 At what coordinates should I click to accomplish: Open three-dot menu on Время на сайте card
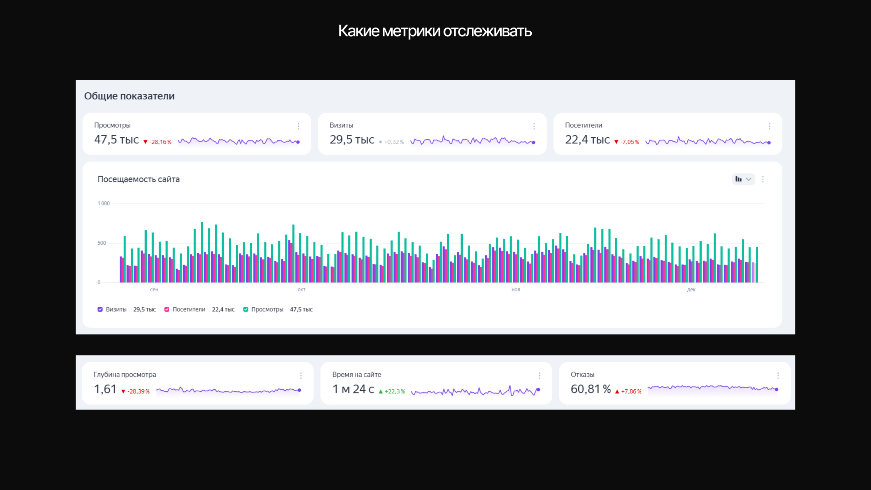tap(539, 375)
